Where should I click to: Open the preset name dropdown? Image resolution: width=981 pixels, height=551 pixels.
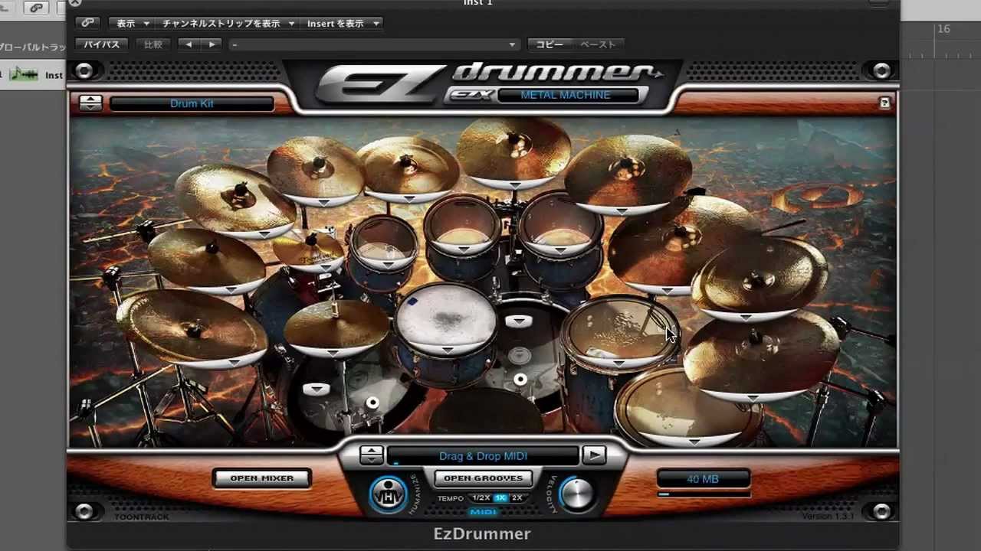(375, 44)
